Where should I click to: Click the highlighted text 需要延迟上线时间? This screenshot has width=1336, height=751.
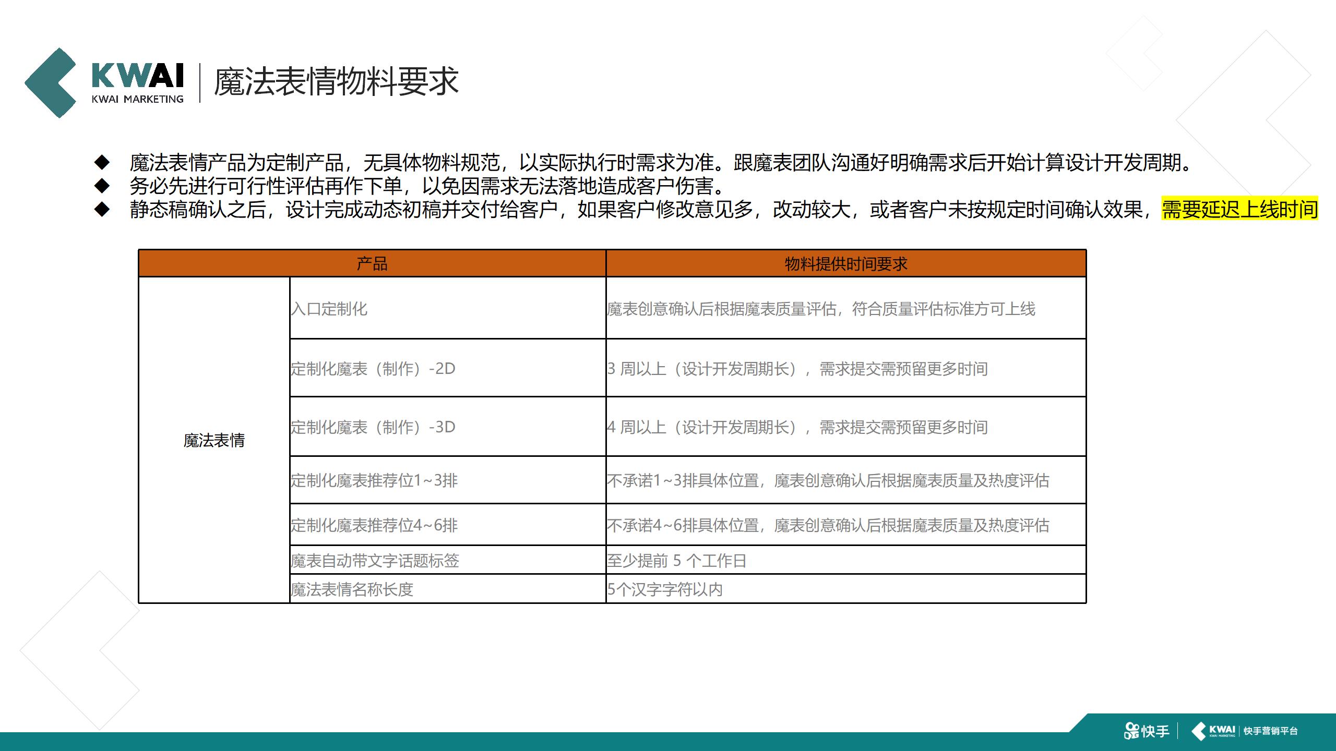pyautogui.click(x=1239, y=210)
